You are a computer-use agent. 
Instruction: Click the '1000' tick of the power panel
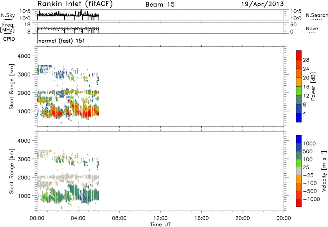(x=24, y=111)
